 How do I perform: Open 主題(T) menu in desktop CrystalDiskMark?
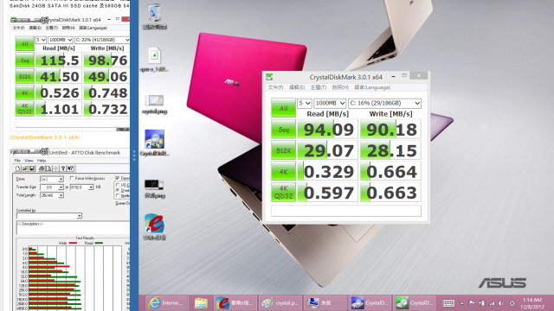319,87
